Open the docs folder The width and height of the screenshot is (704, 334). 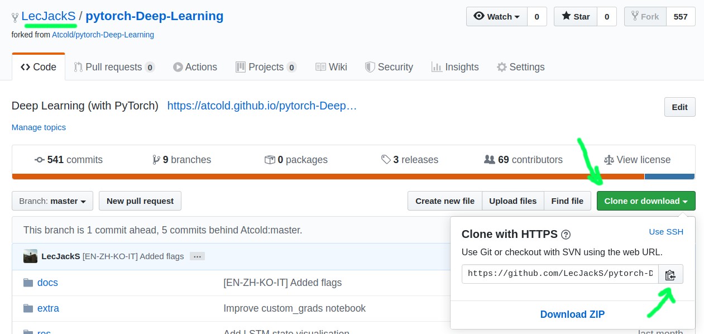(47, 283)
